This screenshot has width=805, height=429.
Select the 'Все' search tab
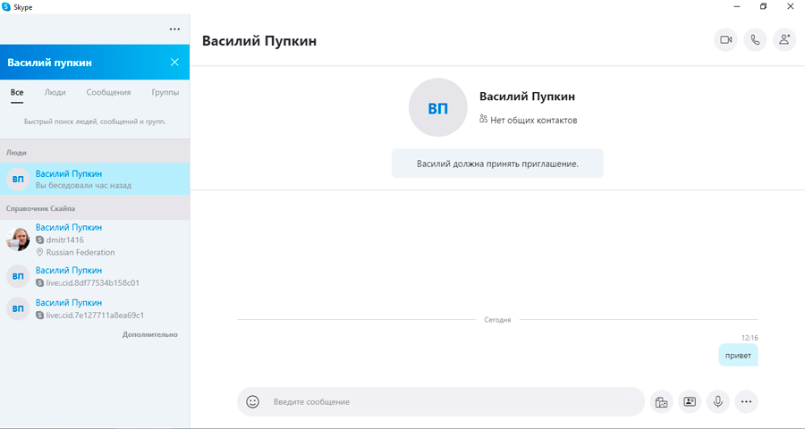coord(17,93)
